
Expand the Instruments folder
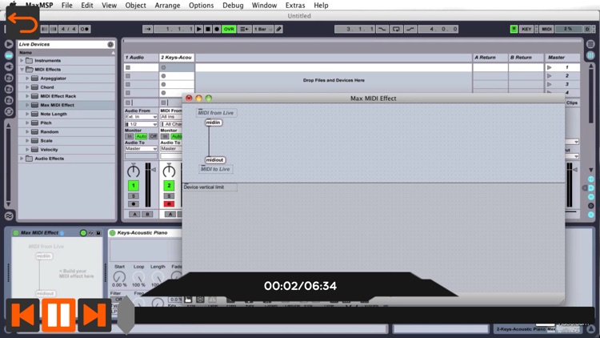click(x=22, y=61)
